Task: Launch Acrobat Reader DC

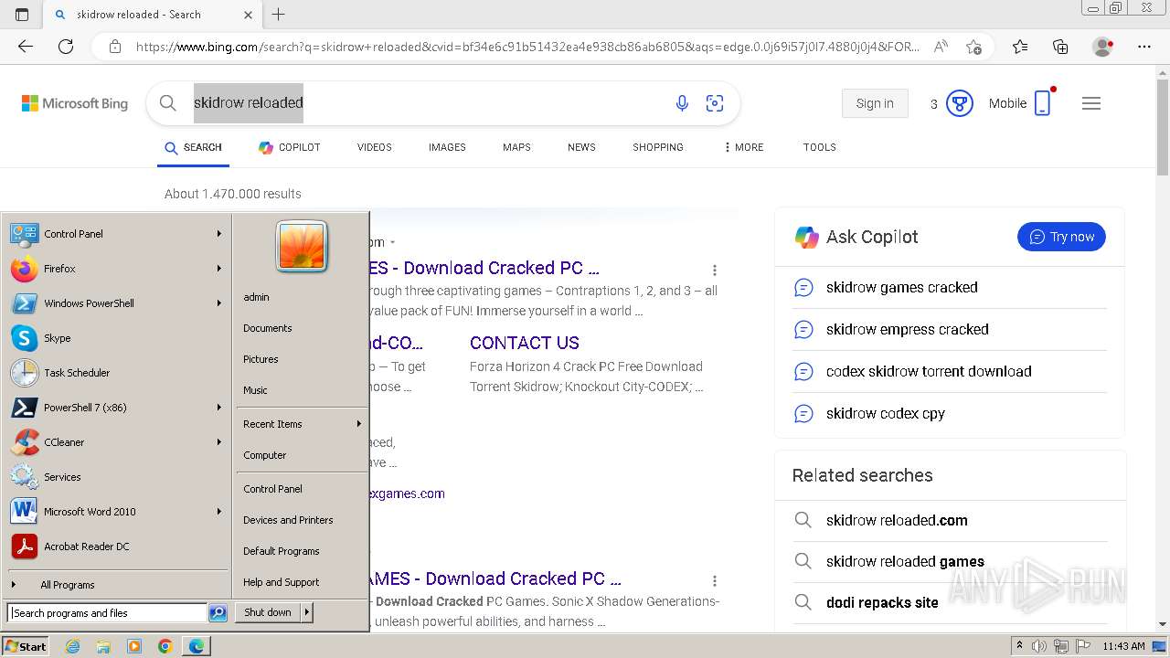Action: pos(116,547)
